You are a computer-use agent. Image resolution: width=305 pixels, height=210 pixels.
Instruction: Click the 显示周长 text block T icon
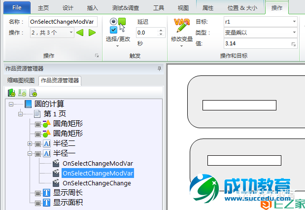(46, 193)
